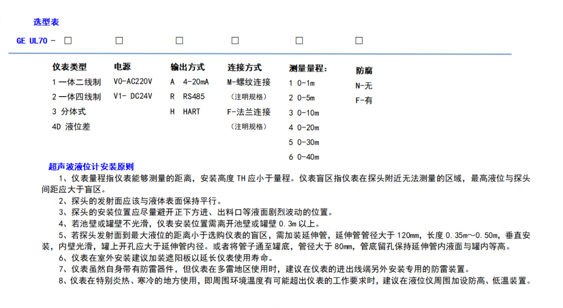
Task: Click rule 5 about 延伸管 120mm
Action: coord(286,241)
